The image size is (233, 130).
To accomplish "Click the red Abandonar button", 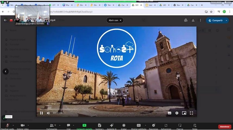I will pos(225,126).
